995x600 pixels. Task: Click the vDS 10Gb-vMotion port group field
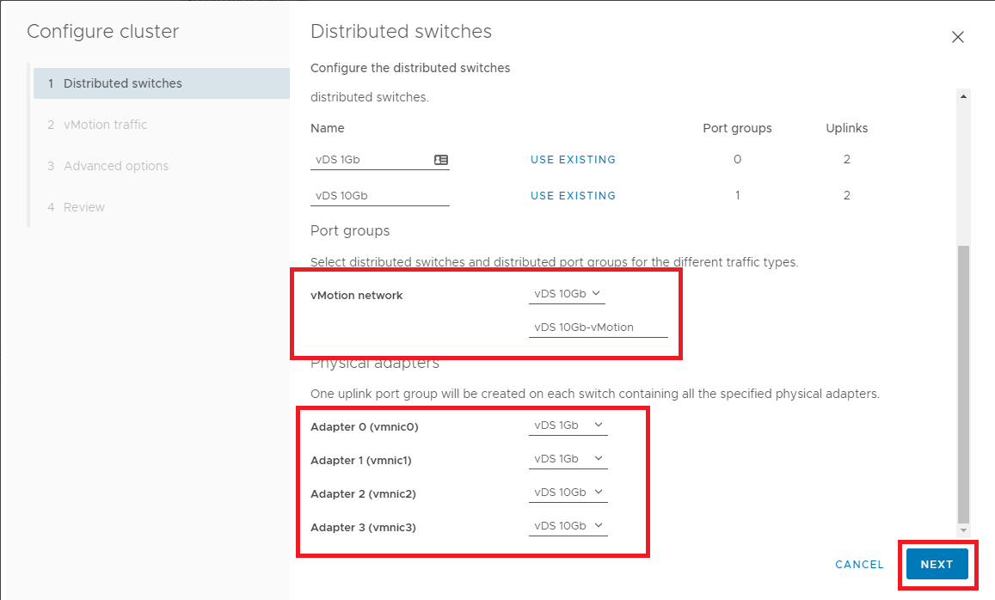click(598, 328)
